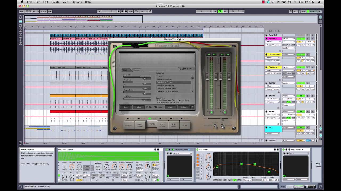Unfold the Offbeat Hats track
The image size is (341, 191).
266,54
